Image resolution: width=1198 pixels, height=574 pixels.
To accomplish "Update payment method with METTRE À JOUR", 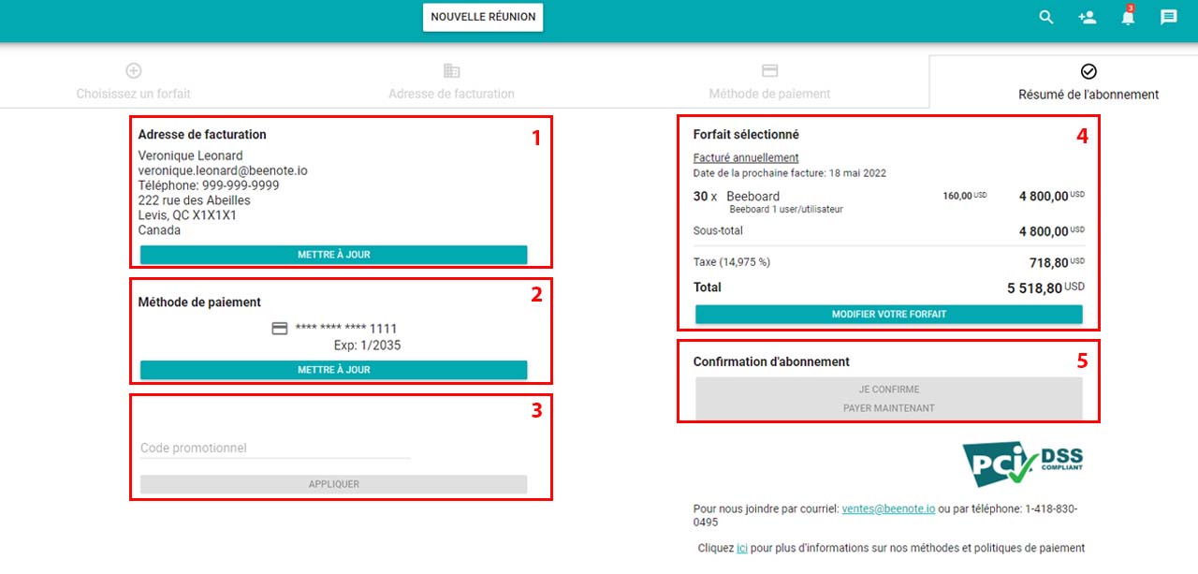I will coord(334,370).
